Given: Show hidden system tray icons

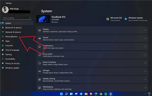Looking at the screenshot, I should coord(145,94).
